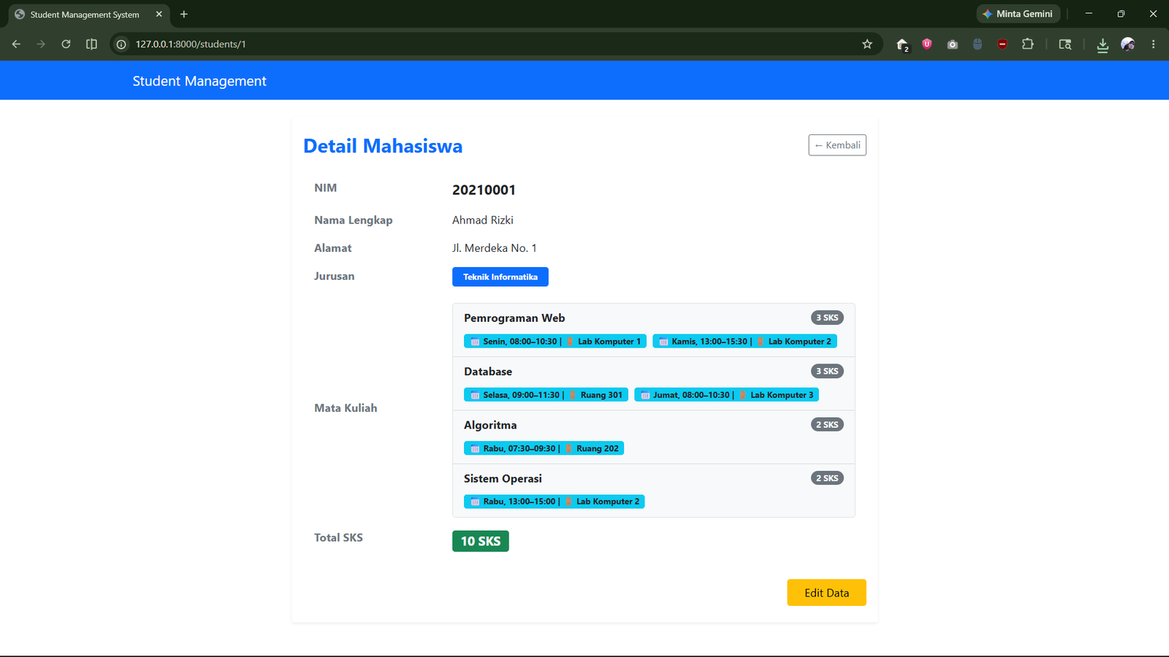Click the Sistem Operasi course title
This screenshot has height=657, width=1169.
[503, 479]
